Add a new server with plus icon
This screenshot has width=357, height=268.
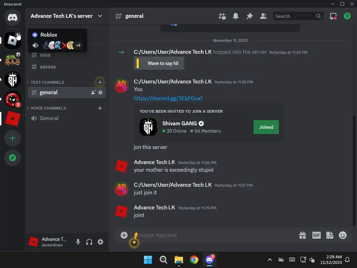pos(13,138)
